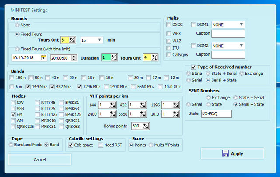Click the State field with KO49XQ
280x177 pixels.
point(217,114)
